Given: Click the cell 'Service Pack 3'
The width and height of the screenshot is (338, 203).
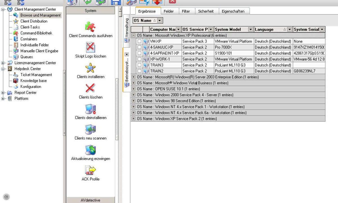Looking at the screenshot, I should click(x=197, y=41).
